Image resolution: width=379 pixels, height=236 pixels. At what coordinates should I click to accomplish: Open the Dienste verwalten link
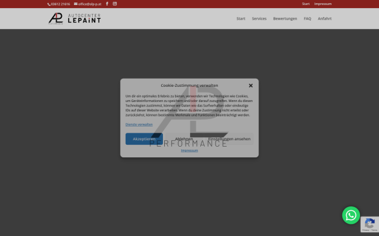pos(139,125)
